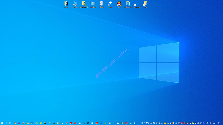Screen dimensions: 223x125
Task: Open taskbar search magnifier
Action: [x=6, y=123]
